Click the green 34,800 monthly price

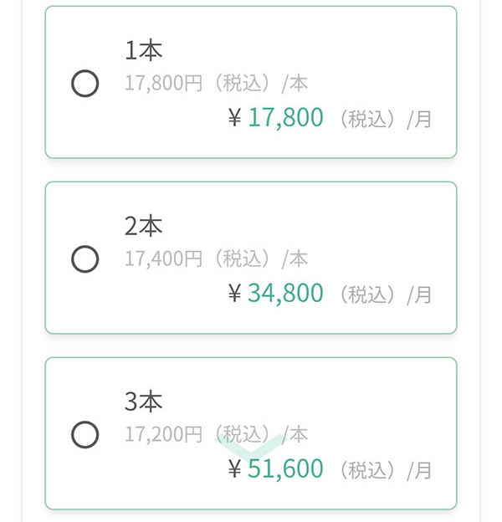tap(285, 294)
